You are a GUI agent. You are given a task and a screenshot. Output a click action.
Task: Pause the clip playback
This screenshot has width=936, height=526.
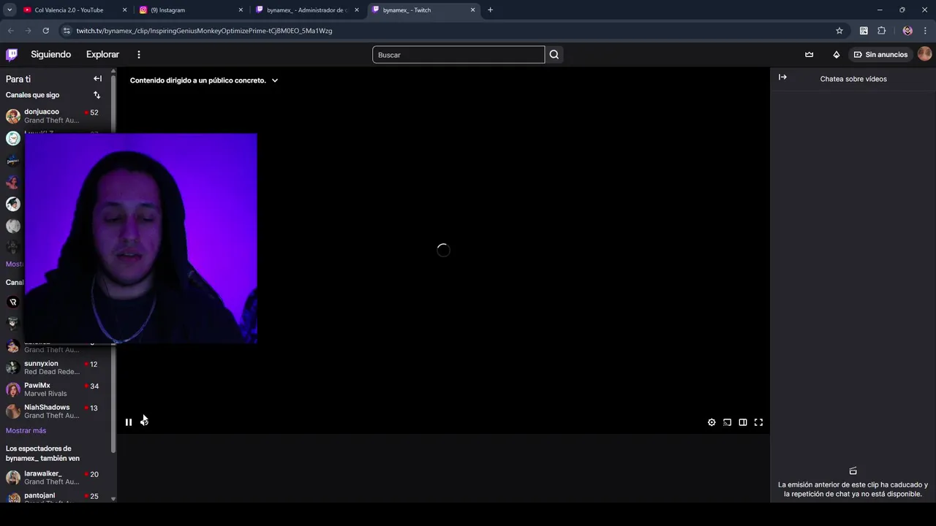129,422
